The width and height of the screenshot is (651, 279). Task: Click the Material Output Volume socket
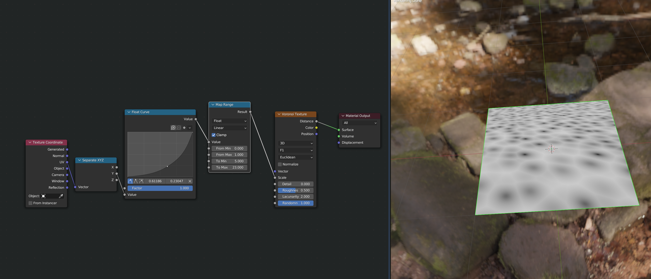tap(339, 136)
